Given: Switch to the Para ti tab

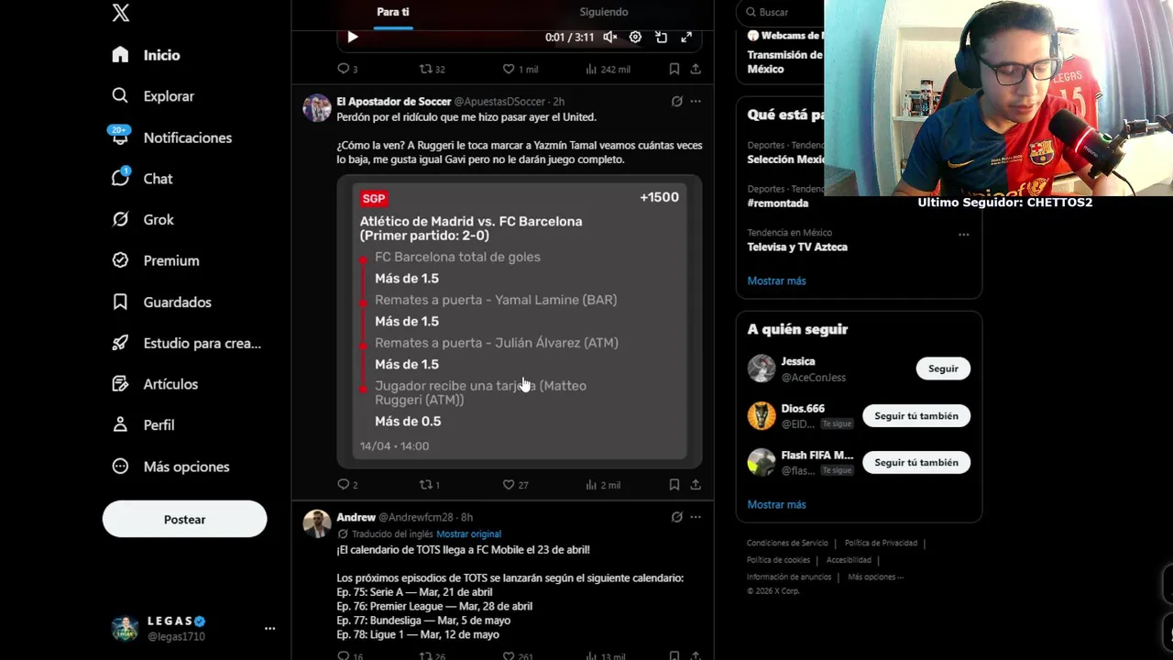Looking at the screenshot, I should pyautogui.click(x=393, y=13).
